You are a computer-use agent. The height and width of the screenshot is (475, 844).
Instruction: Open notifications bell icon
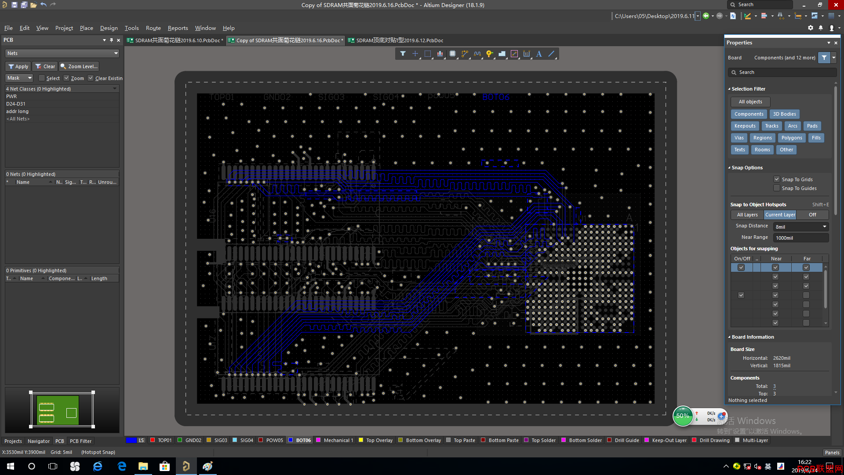(x=821, y=28)
